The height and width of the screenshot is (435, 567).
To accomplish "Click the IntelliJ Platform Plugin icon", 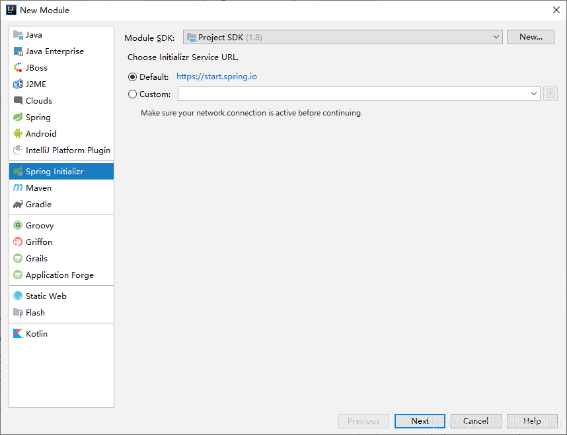I will point(18,150).
